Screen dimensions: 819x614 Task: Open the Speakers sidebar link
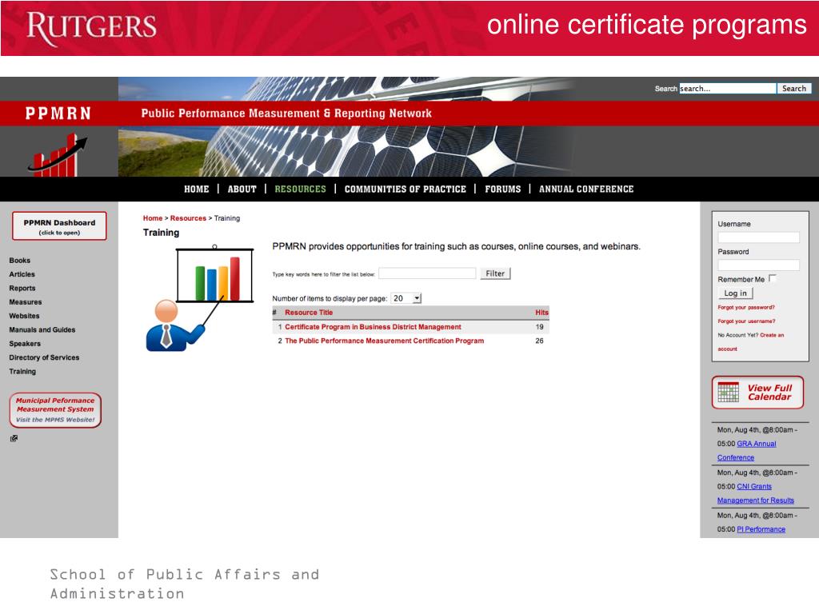click(25, 344)
